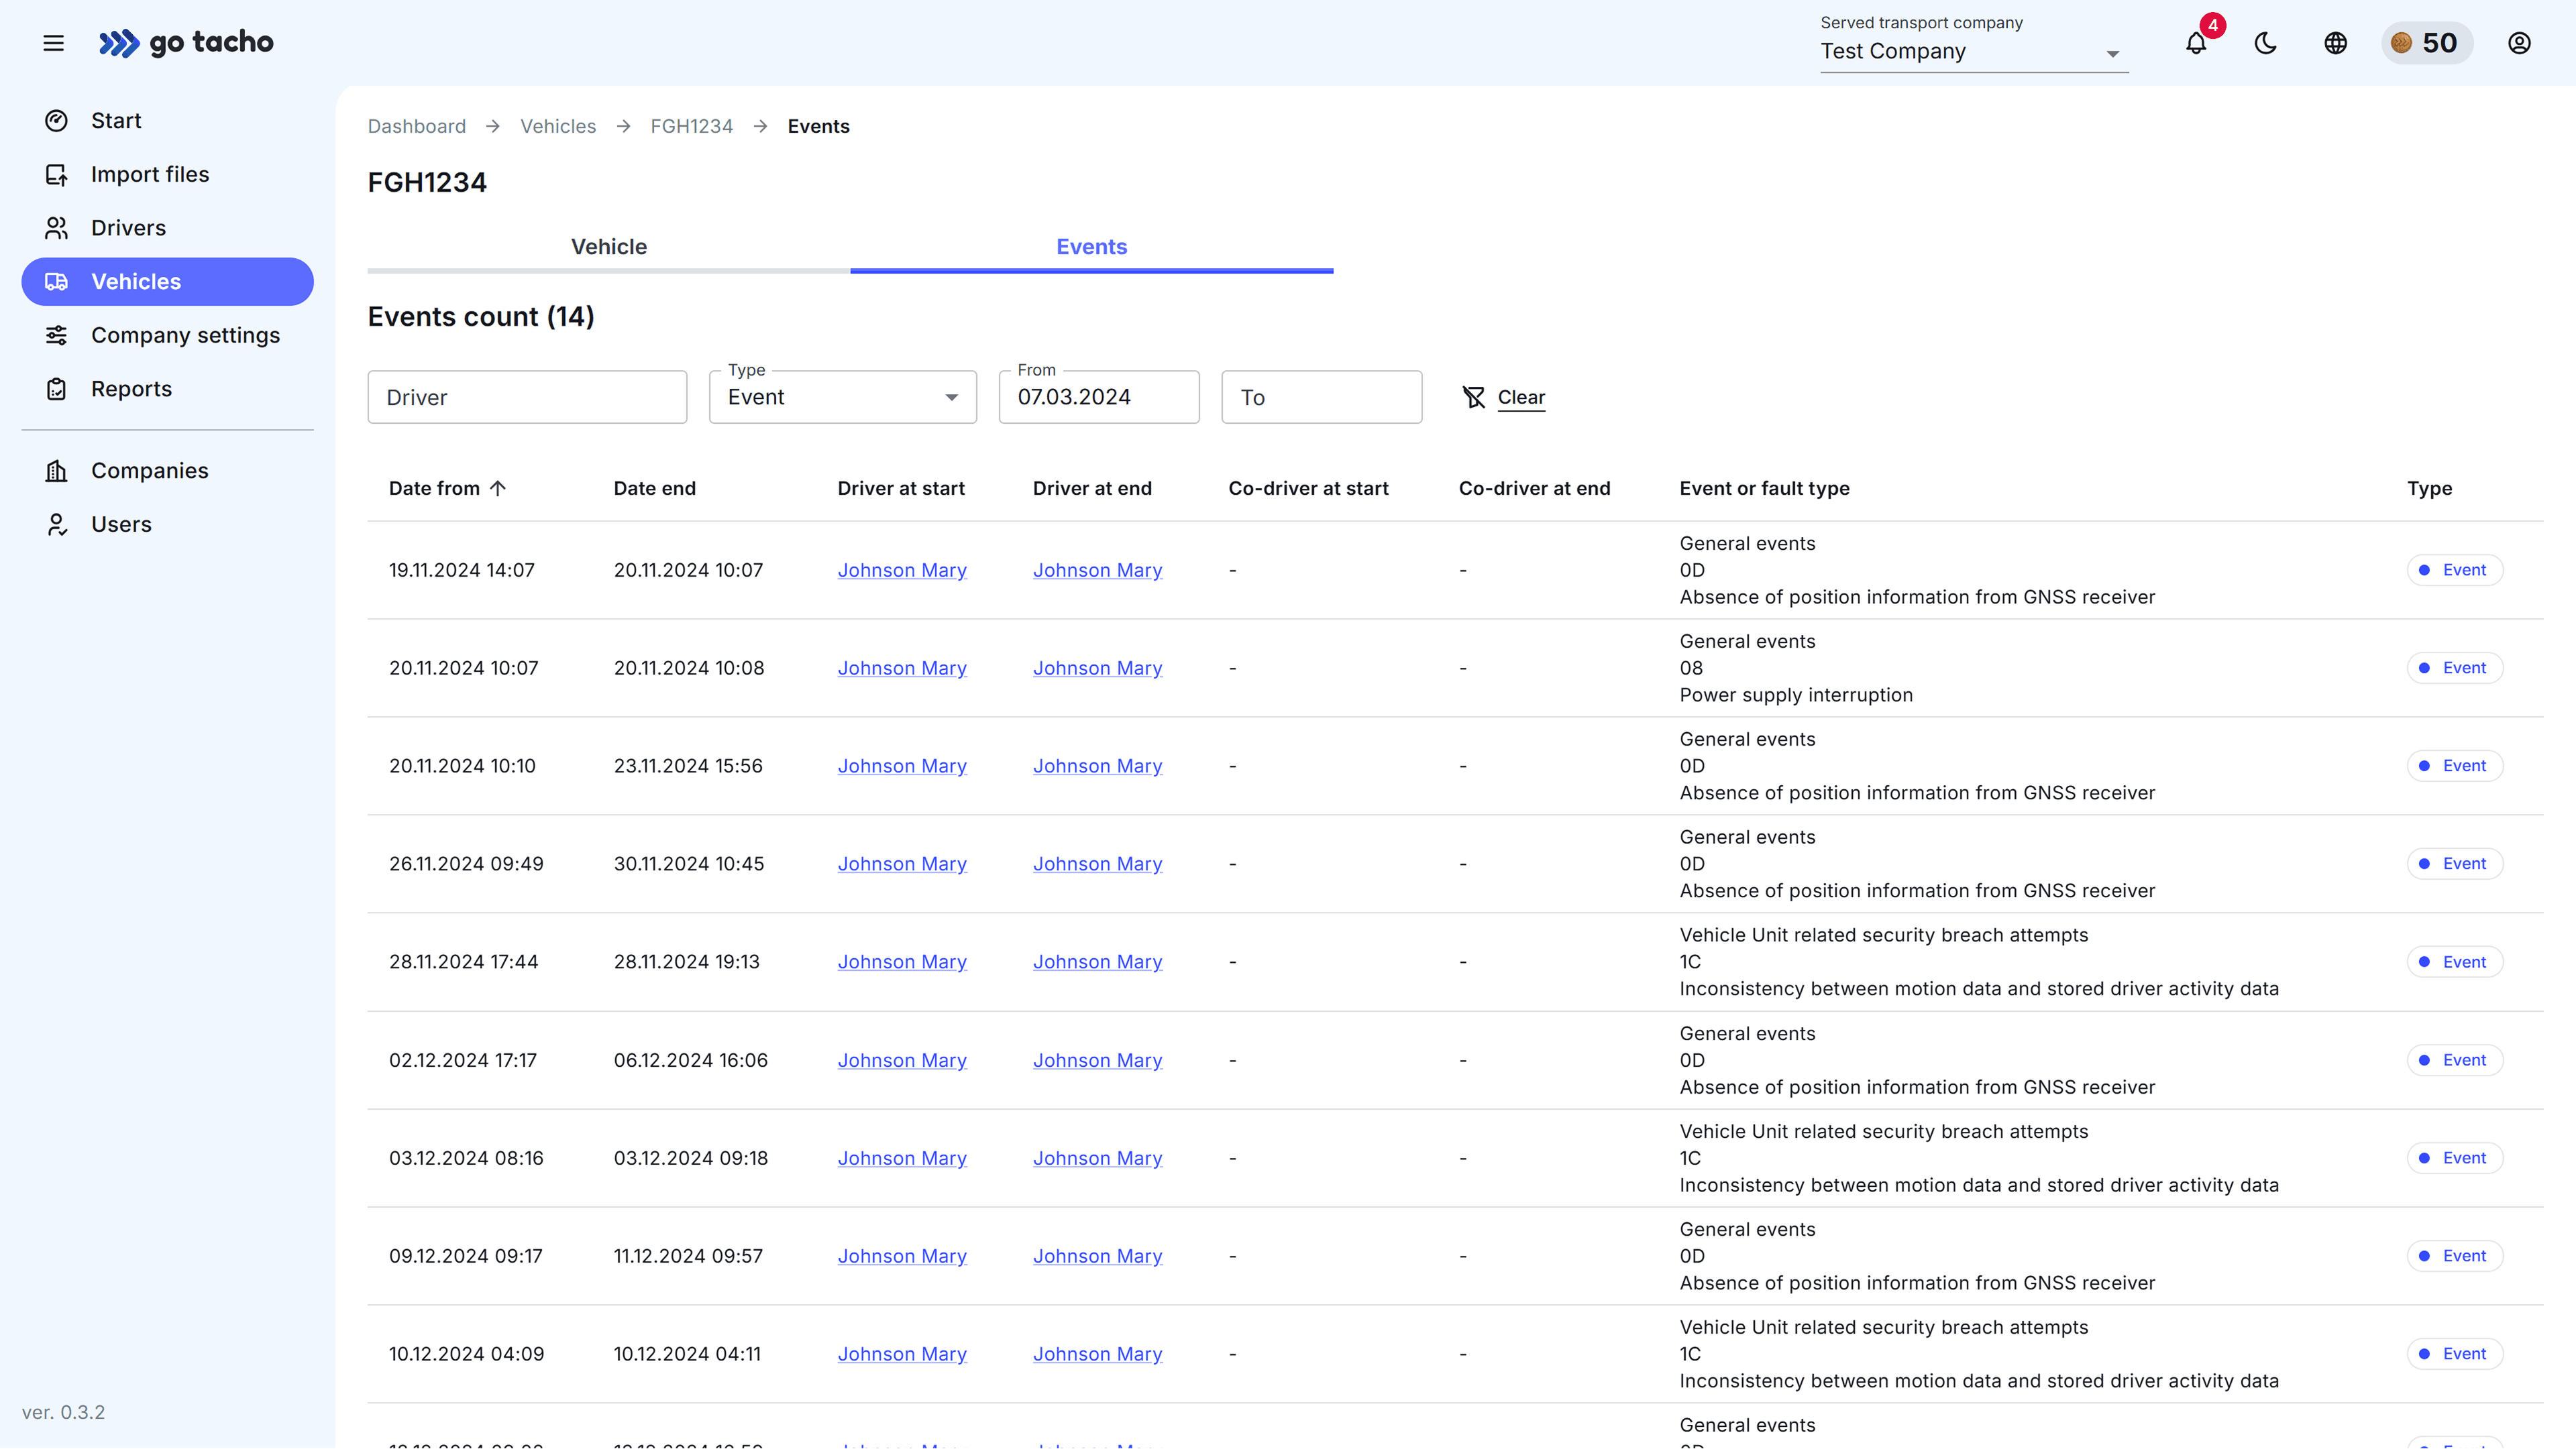Navigate to Vehicles breadcrumb
Viewport: 2576px width, 1449px height.
558,126
